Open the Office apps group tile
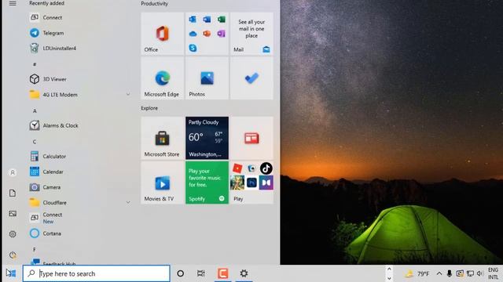This screenshot has width=503, height=282. 207,34
